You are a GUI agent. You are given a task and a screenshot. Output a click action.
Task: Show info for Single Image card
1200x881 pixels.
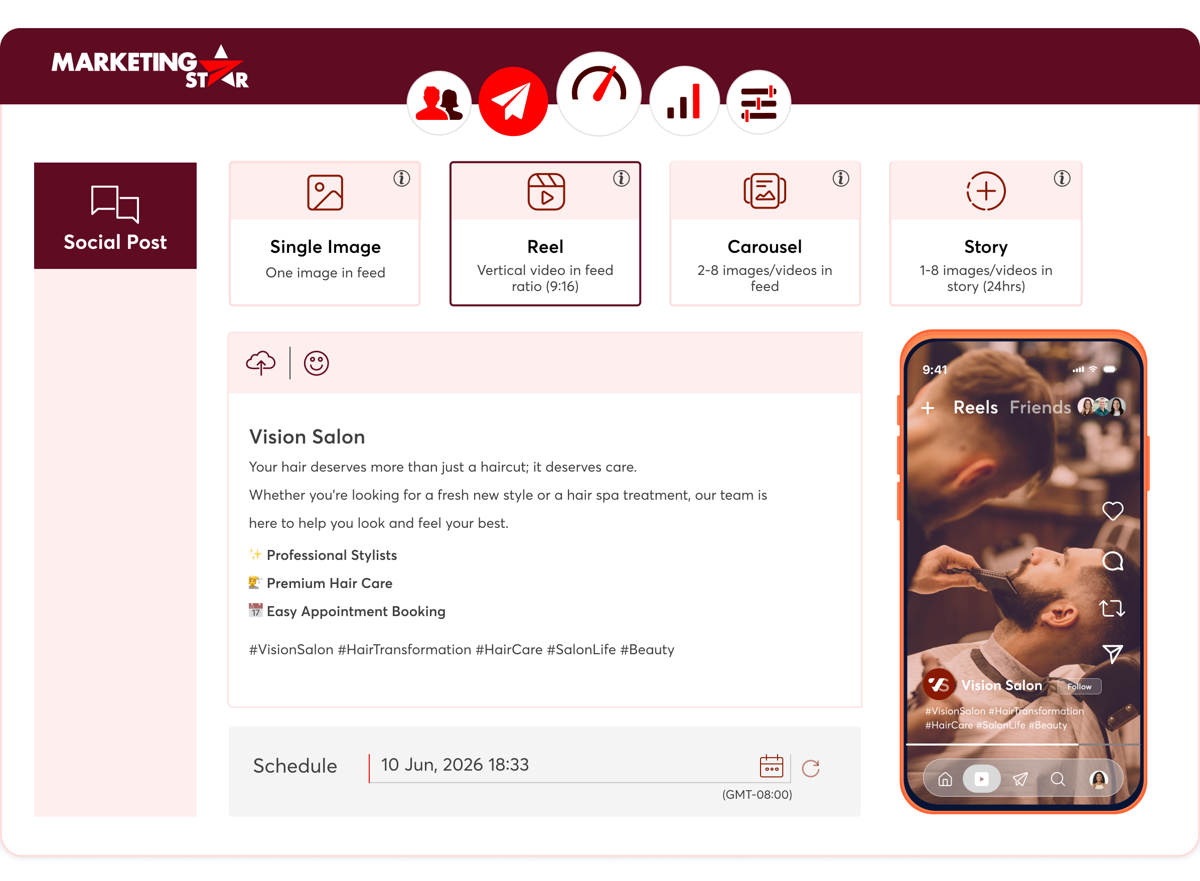click(x=402, y=178)
